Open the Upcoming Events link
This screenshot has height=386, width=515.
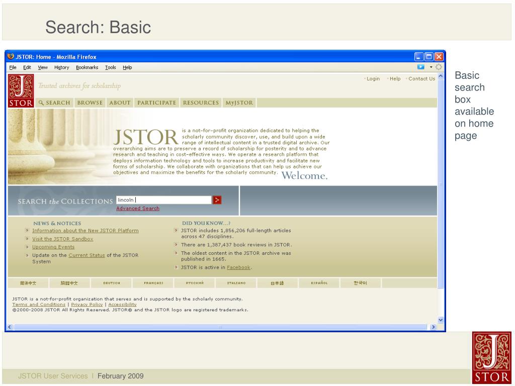53,247
